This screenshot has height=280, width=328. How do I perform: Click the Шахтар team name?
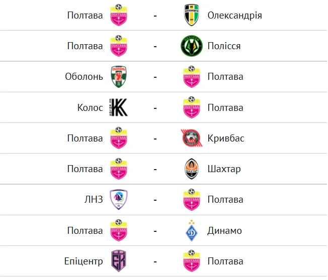[x=224, y=169]
